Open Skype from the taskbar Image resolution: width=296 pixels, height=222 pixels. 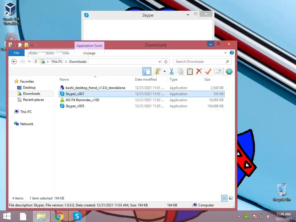[77, 216]
